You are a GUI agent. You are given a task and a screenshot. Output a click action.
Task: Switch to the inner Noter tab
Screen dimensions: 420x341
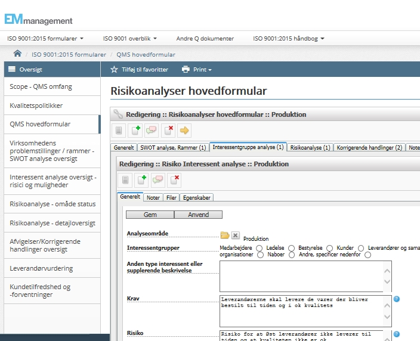tap(153, 197)
